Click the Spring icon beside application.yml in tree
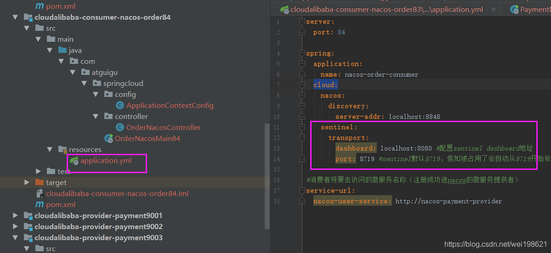Viewport: 551px width, 253px height. click(x=74, y=161)
